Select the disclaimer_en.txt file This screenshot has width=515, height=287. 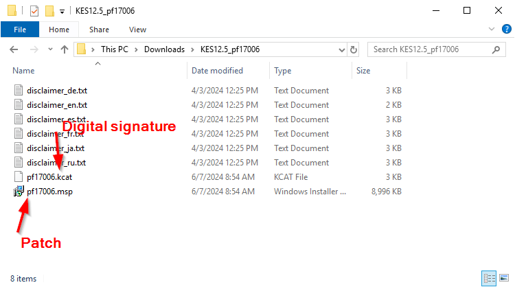57,105
